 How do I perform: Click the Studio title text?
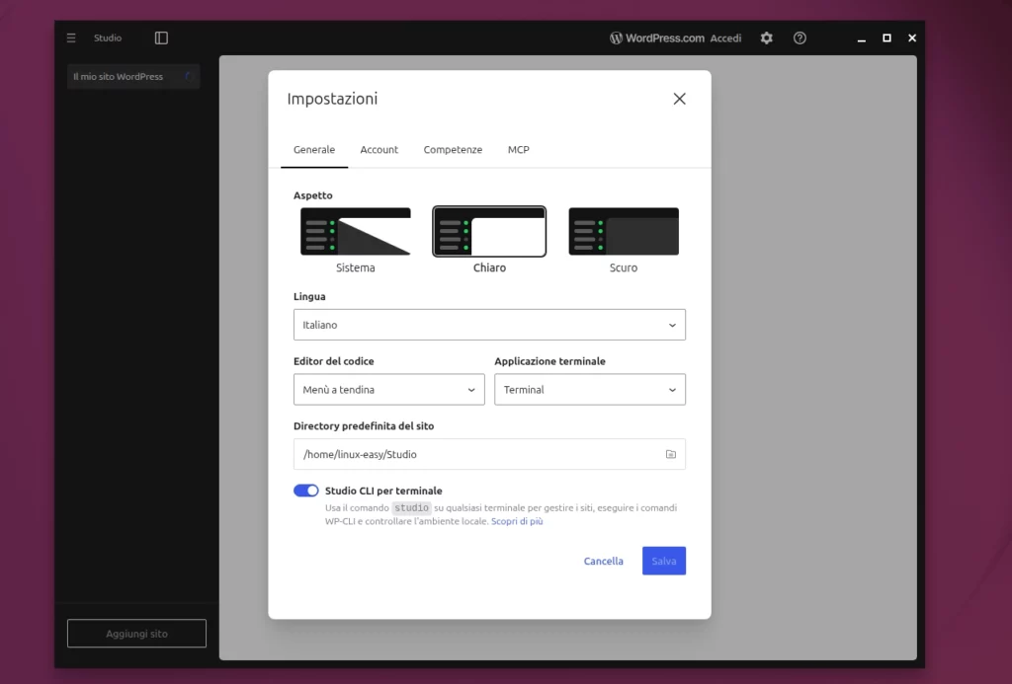pyautogui.click(x=108, y=38)
